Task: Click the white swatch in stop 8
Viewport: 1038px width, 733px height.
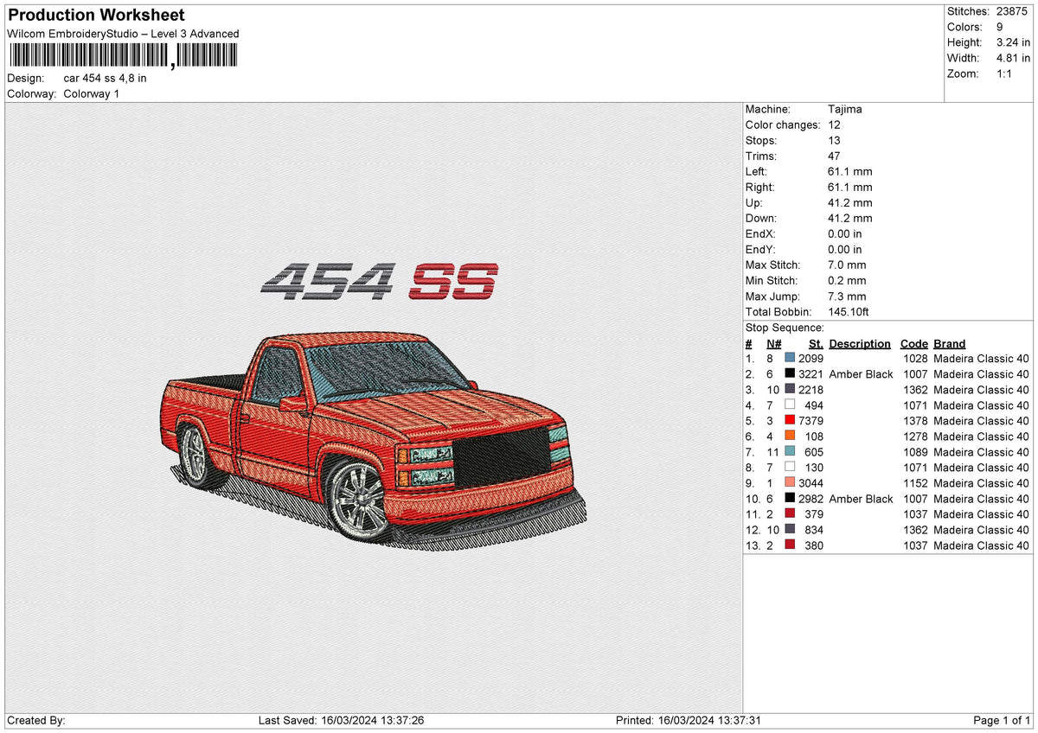Action: coord(790,467)
